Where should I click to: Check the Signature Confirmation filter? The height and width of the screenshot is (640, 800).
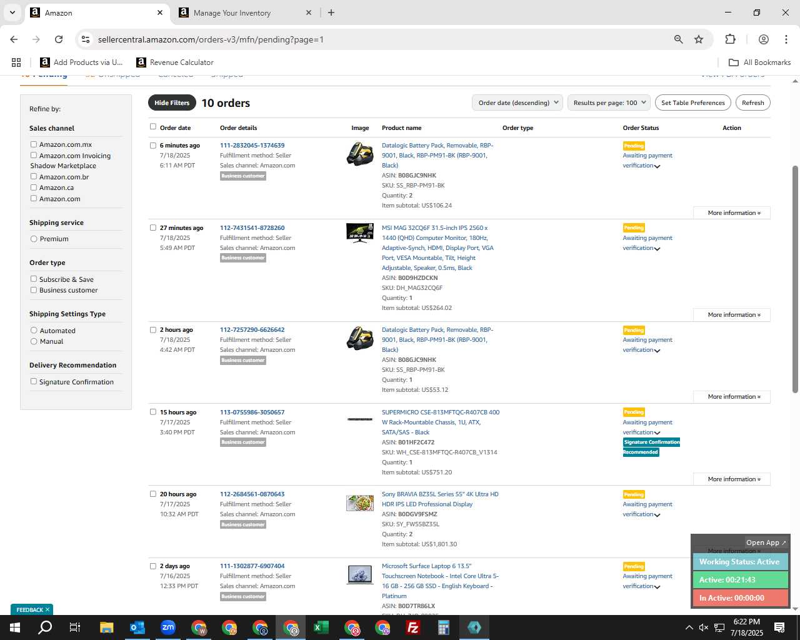[34, 382]
